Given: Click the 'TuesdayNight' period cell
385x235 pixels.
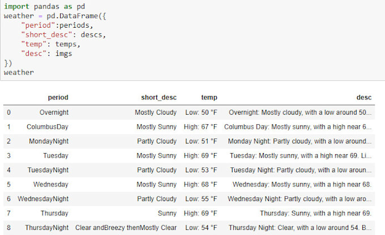Looking at the screenshot, I should click(48, 170).
